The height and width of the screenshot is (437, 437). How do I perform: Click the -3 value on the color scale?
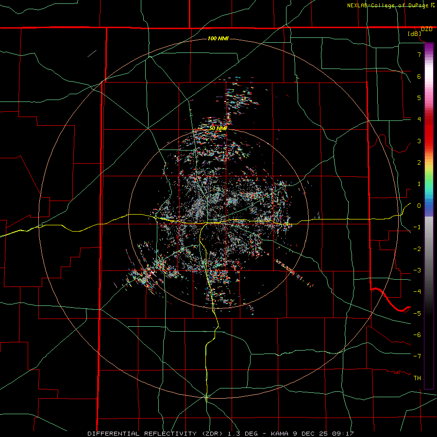click(417, 270)
